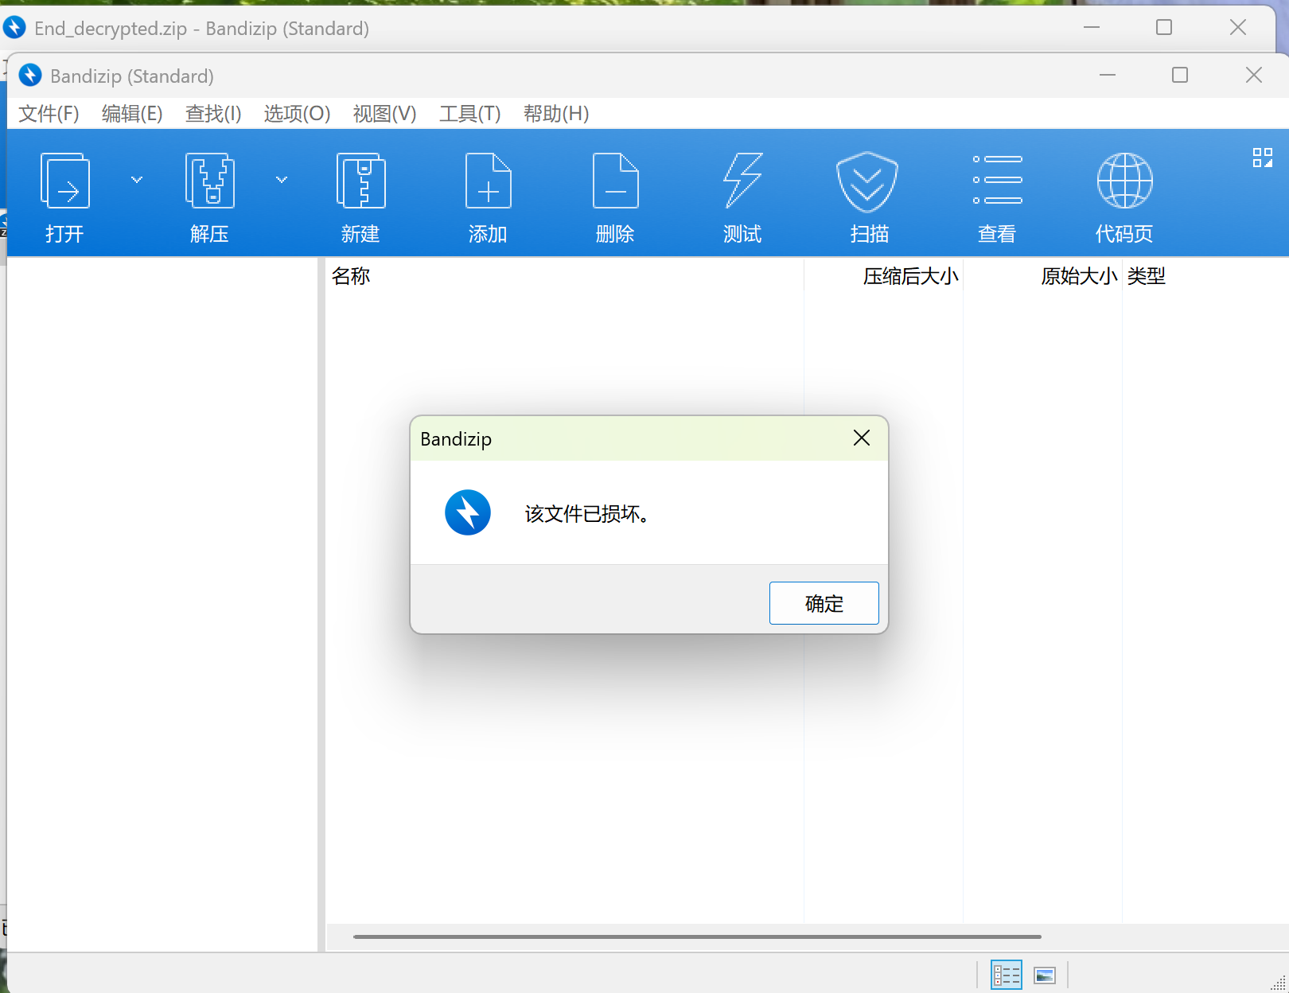Sort by the 压缩后大小 column header
Viewport: 1289px width, 993px height.
click(884, 276)
